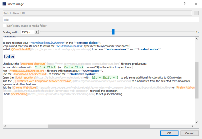Click the "Alt + Shift + I" code text
The image size is (202, 139).
[x=105, y=77]
